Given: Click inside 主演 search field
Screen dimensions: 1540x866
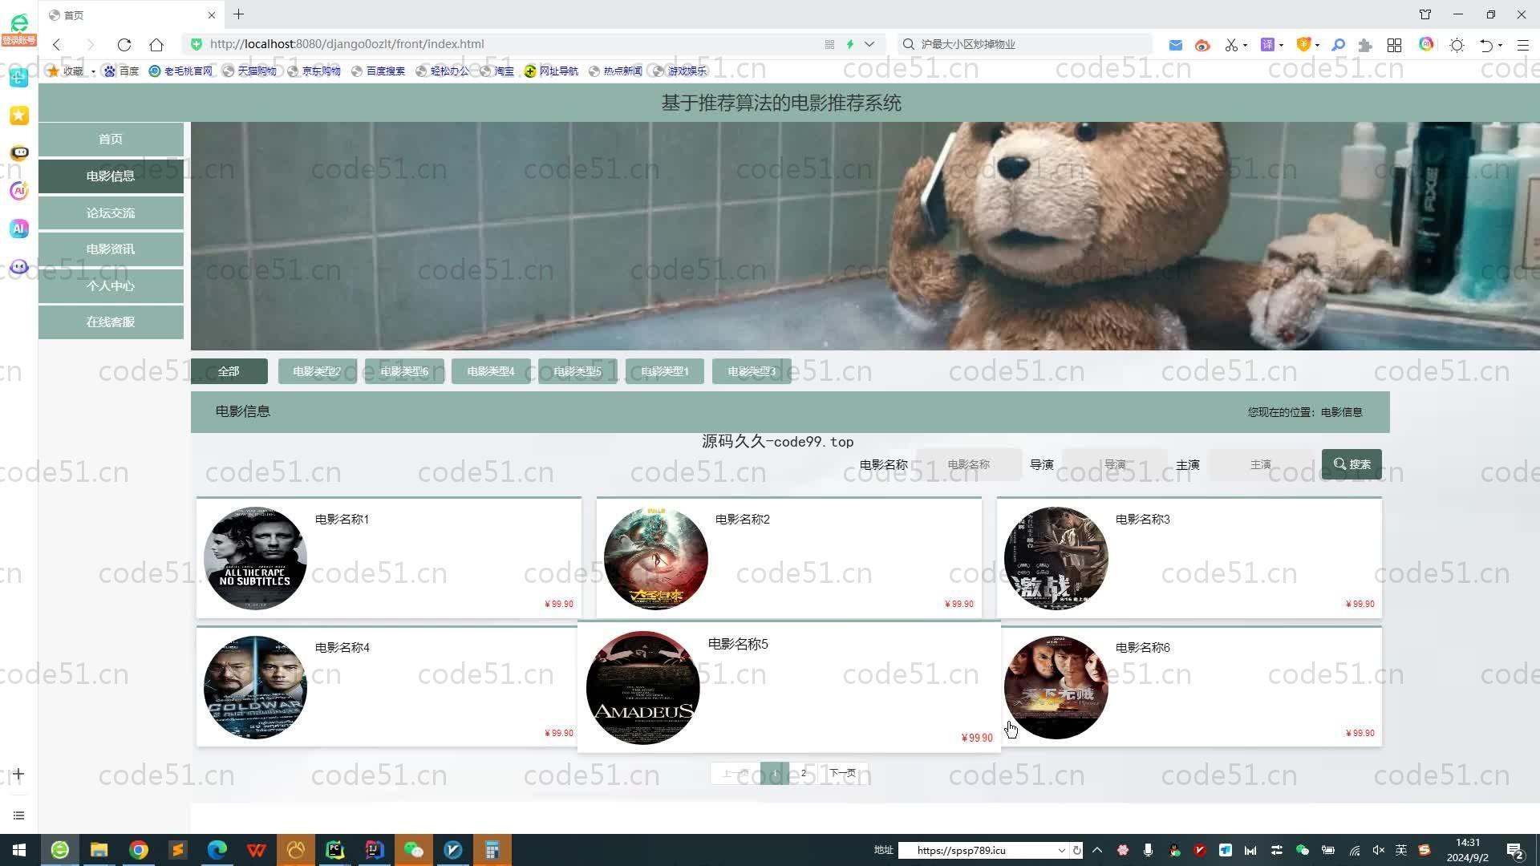Looking at the screenshot, I should click(x=1261, y=464).
